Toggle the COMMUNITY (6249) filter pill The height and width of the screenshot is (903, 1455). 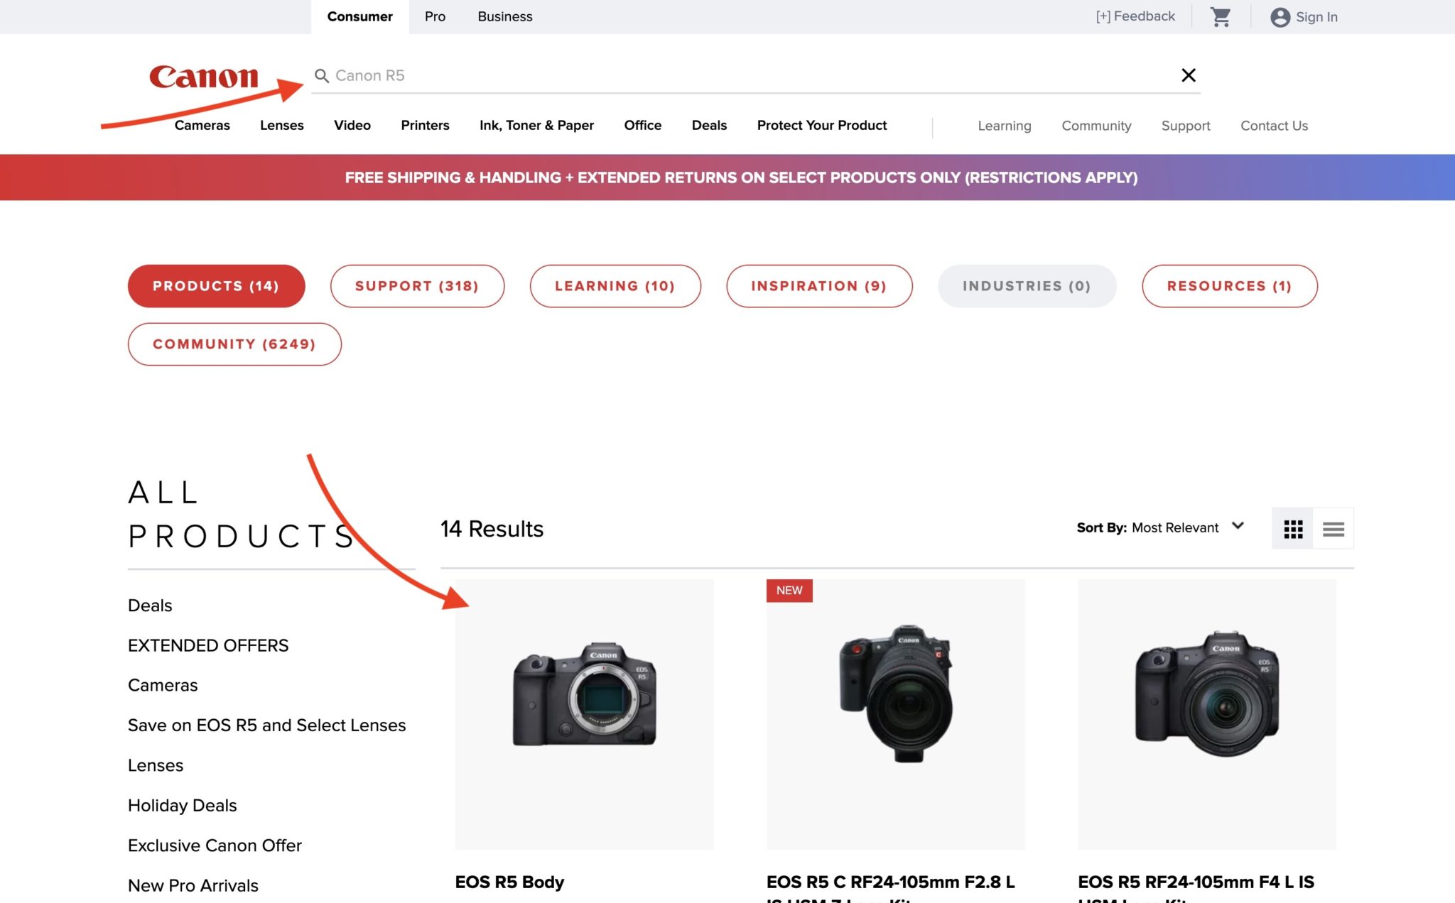click(x=234, y=344)
